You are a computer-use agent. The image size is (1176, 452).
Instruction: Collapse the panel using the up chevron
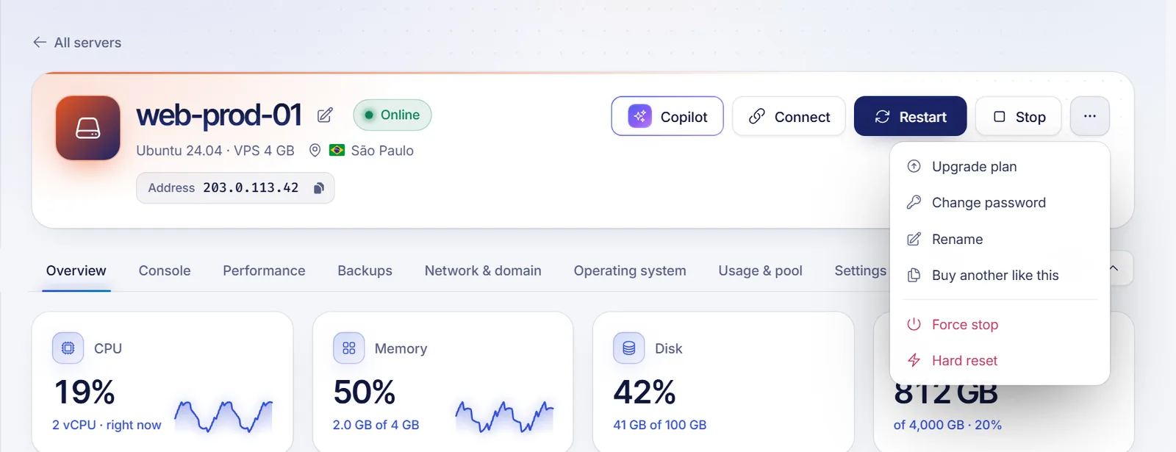coord(1114,268)
